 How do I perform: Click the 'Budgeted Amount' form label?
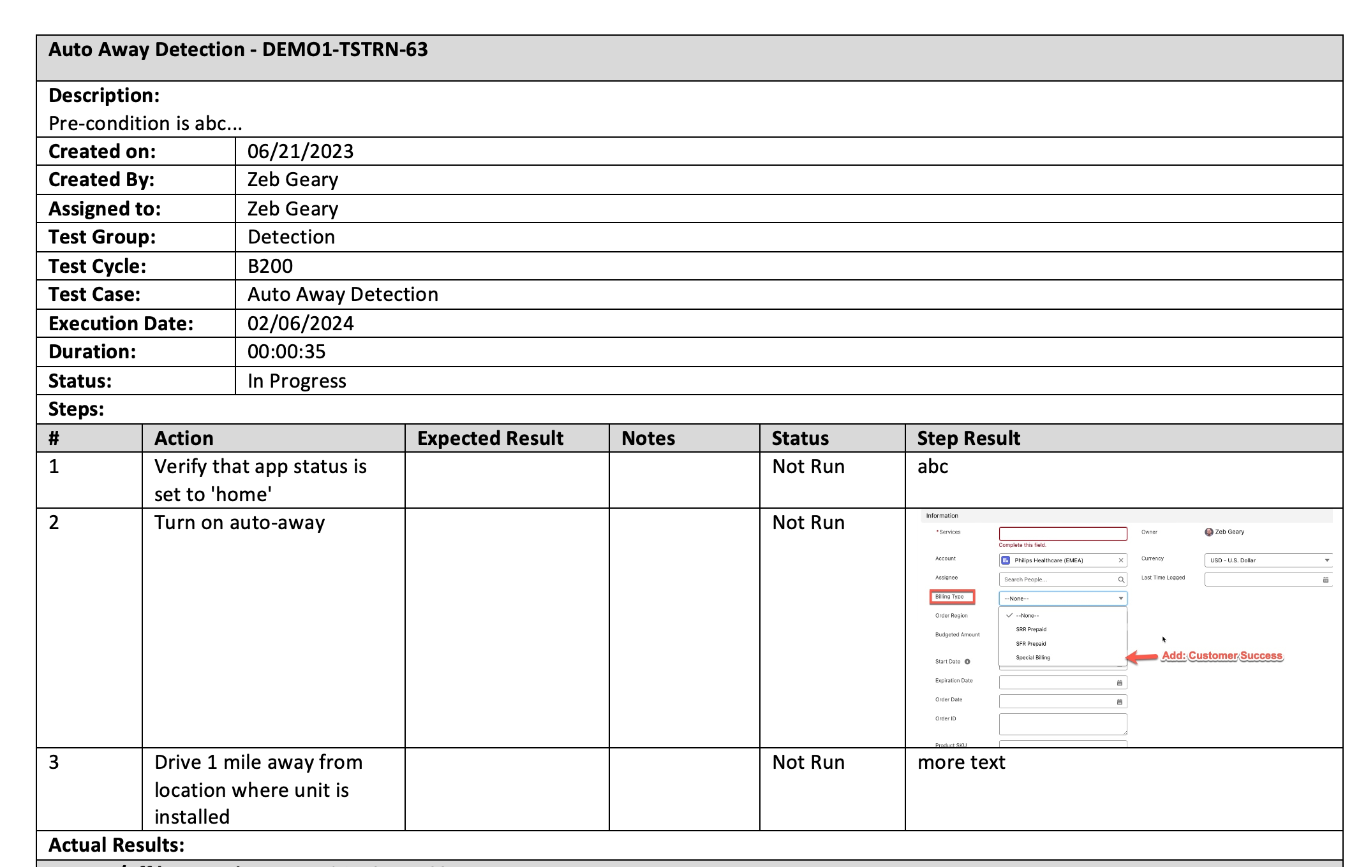958,635
